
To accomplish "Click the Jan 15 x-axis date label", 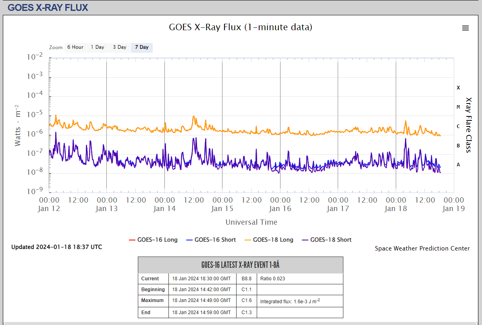I will [222, 209].
